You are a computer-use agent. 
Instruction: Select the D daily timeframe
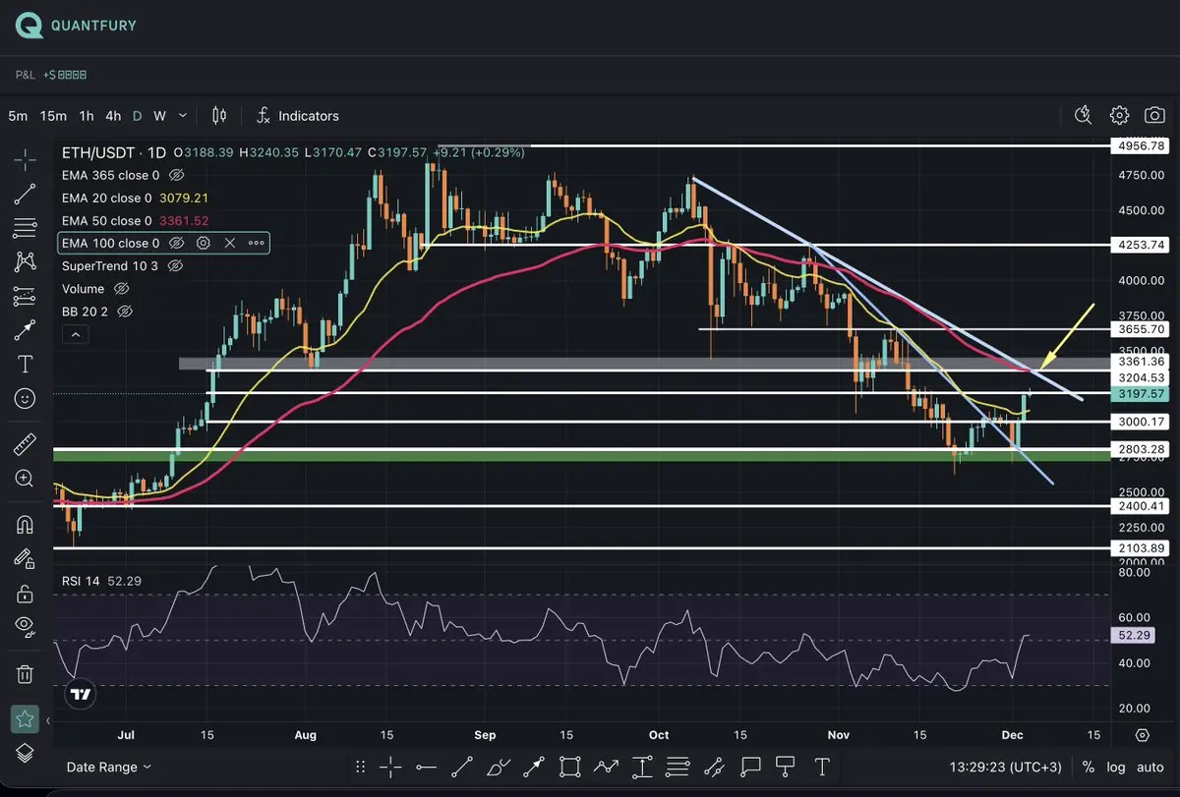(x=137, y=116)
